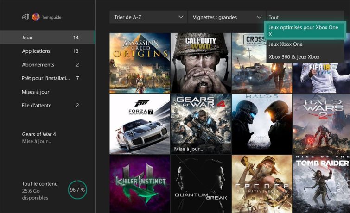This screenshot has width=350, height=213.
Task: Open Gears of War 4 tile
Action: pyautogui.click(x=201, y=124)
